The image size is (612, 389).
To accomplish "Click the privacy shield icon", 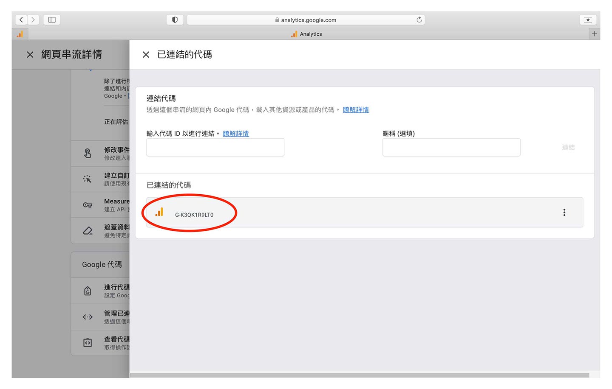I will [175, 20].
